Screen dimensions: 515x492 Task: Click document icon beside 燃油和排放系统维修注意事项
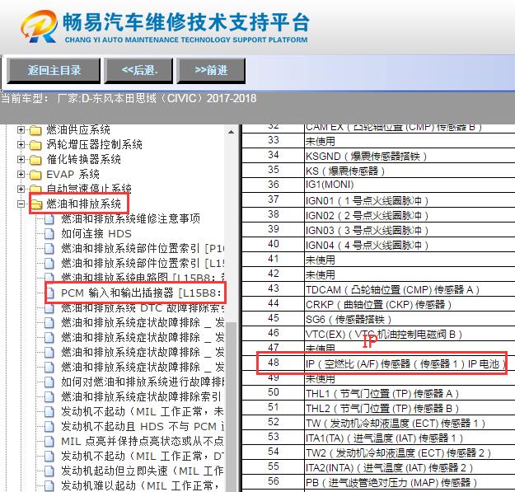pos(49,219)
